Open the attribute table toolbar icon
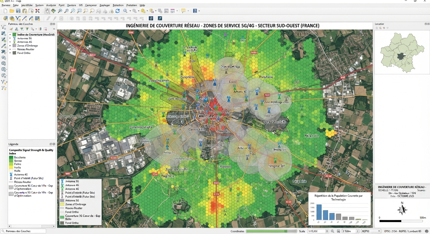This screenshot has height=234, width=430. (x=166, y=11)
